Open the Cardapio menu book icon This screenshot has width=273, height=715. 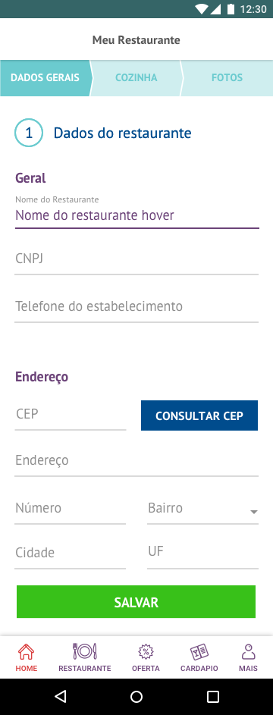199,651
